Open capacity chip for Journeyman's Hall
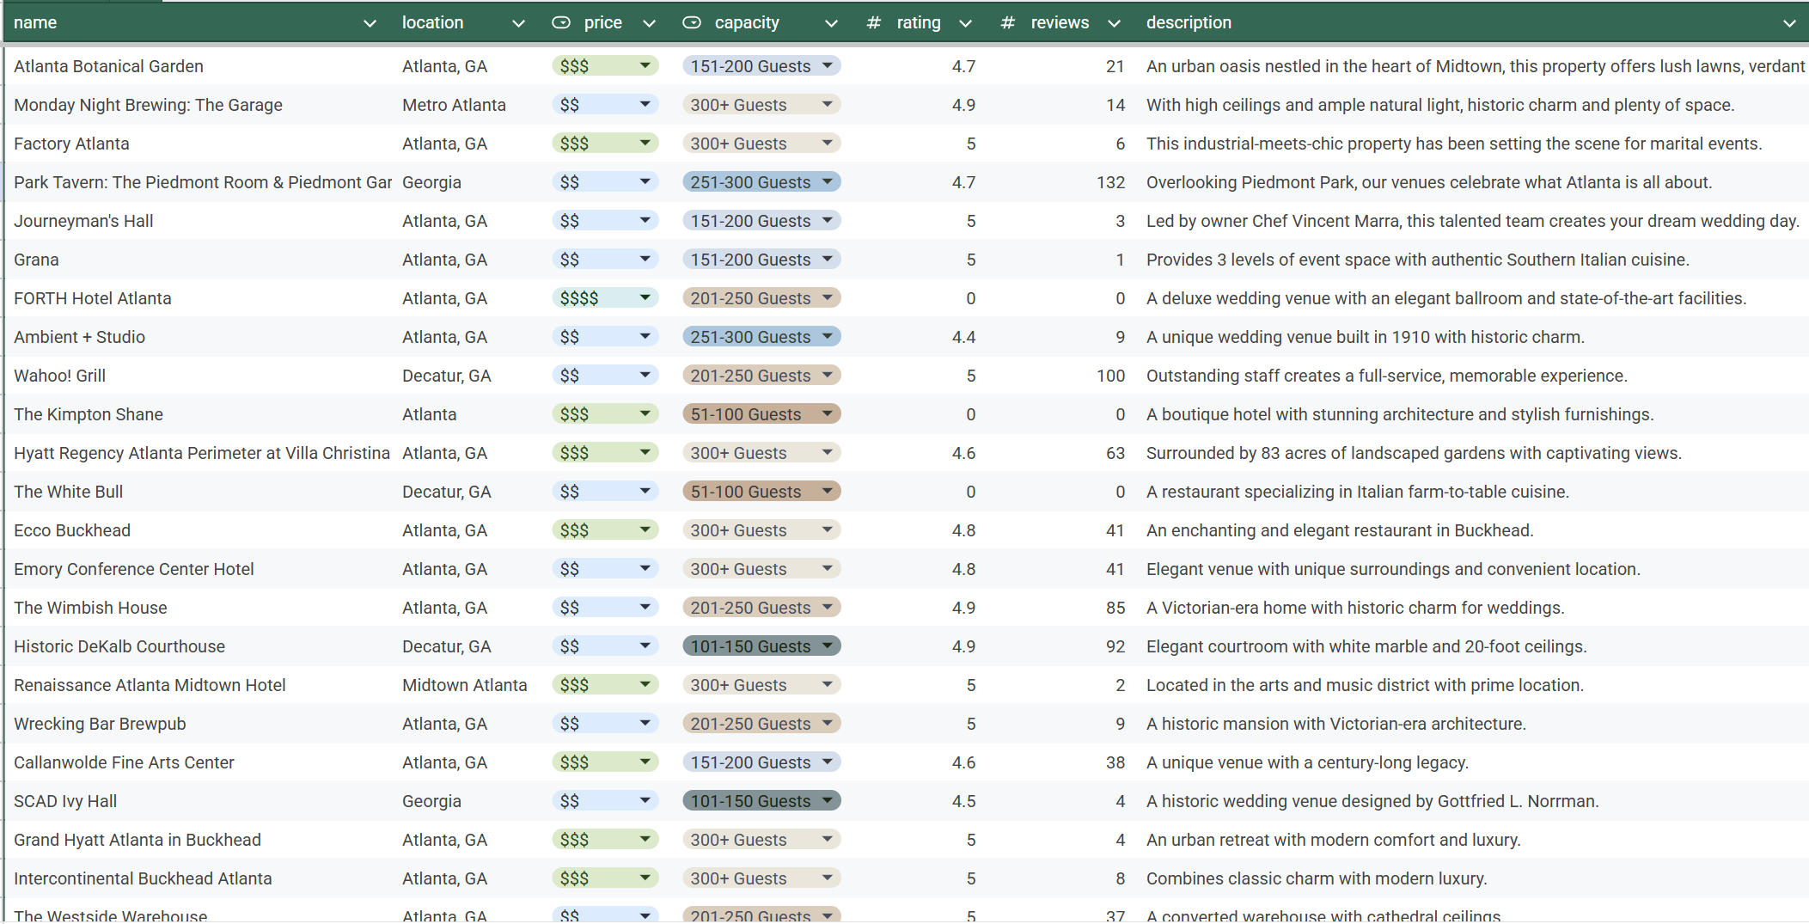Viewport: 1809px width, 924px height. pyautogui.click(x=761, y=221)
